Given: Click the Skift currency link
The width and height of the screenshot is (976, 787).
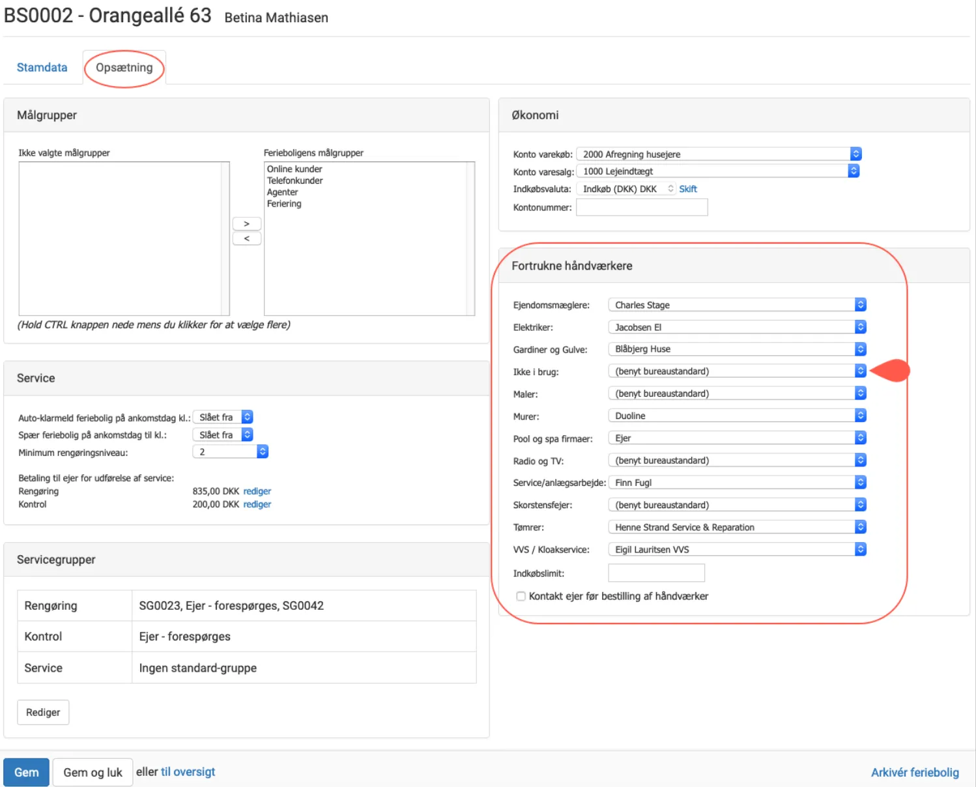Looking at the screenshot, I should [687, 189].
